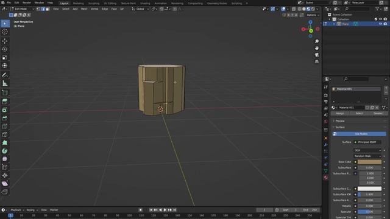Select the Edge Slide tool

pos(5,167)
